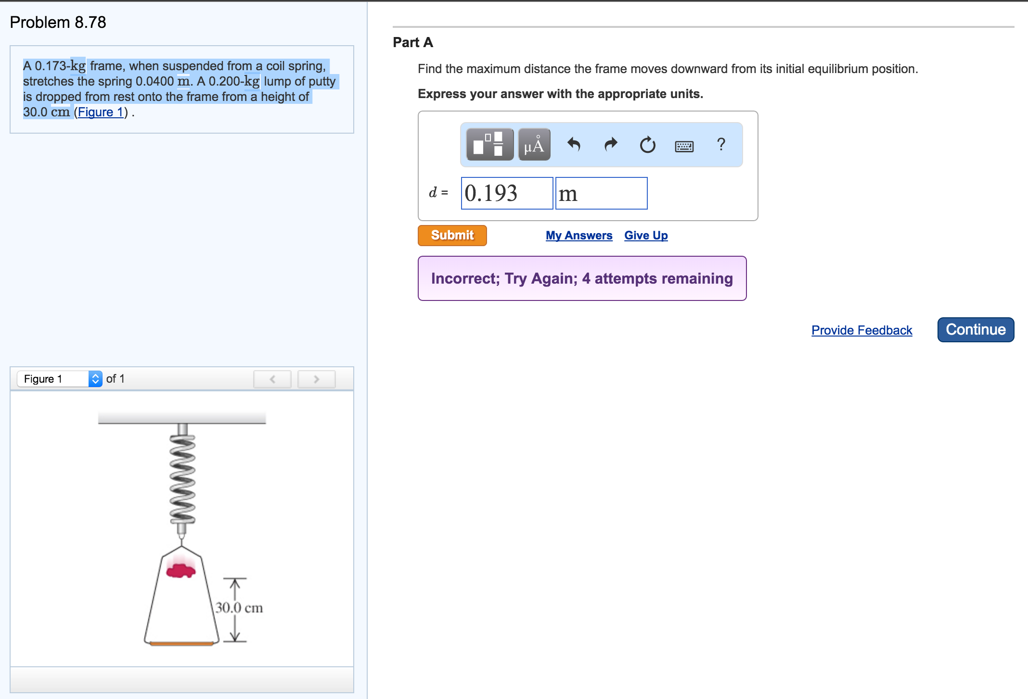The width and height of the screenshot is (1028, 699).
Task: Reset the answer with circular arrow
Action: (x=647, y=144)
